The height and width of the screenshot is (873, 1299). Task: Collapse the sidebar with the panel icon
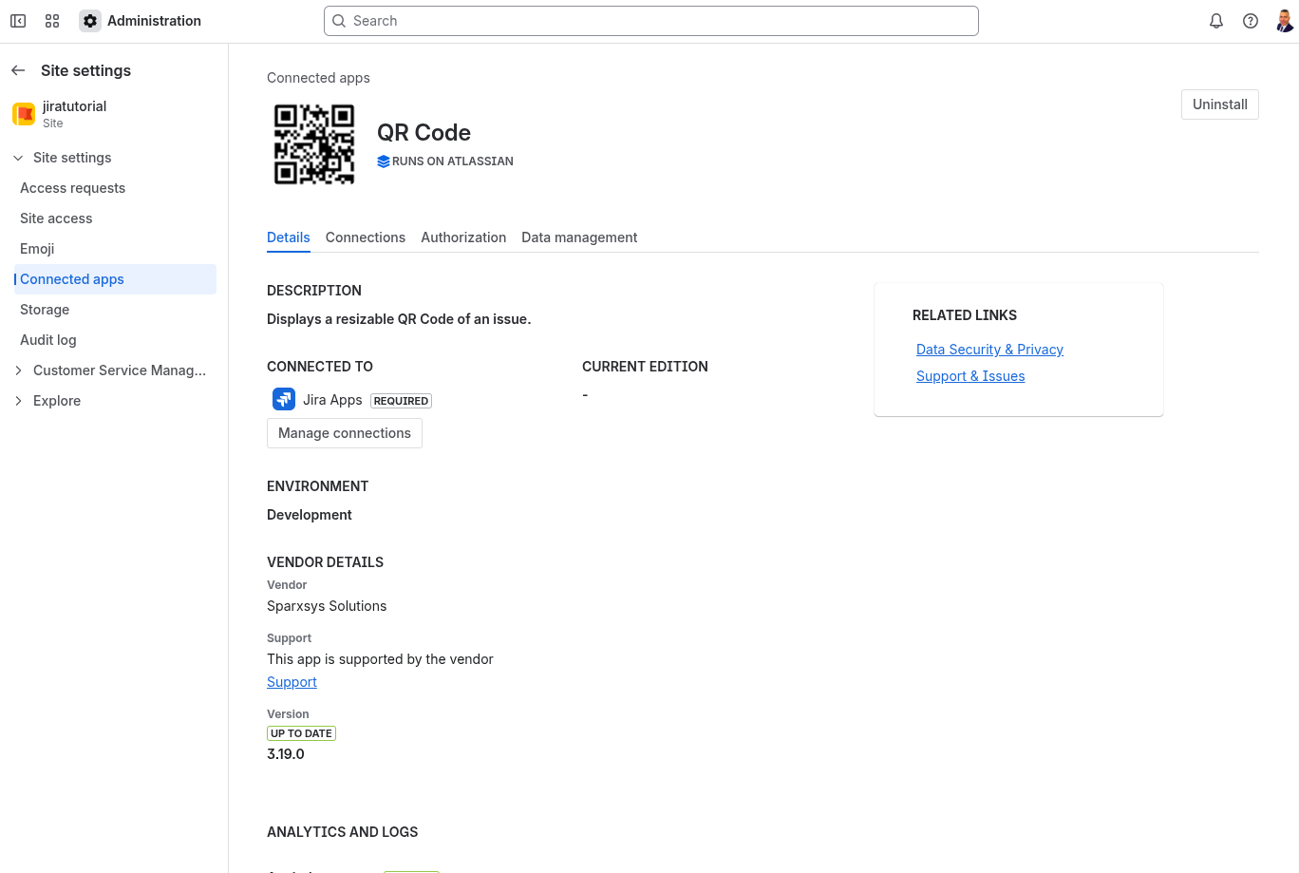pyautogui.click(x=18, y=21)
